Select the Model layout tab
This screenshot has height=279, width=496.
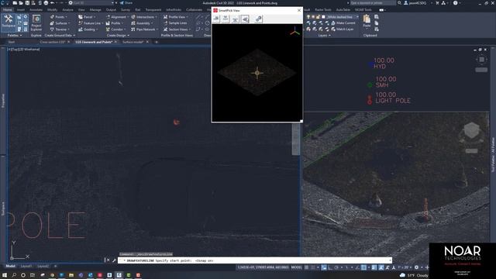(10, 267)
